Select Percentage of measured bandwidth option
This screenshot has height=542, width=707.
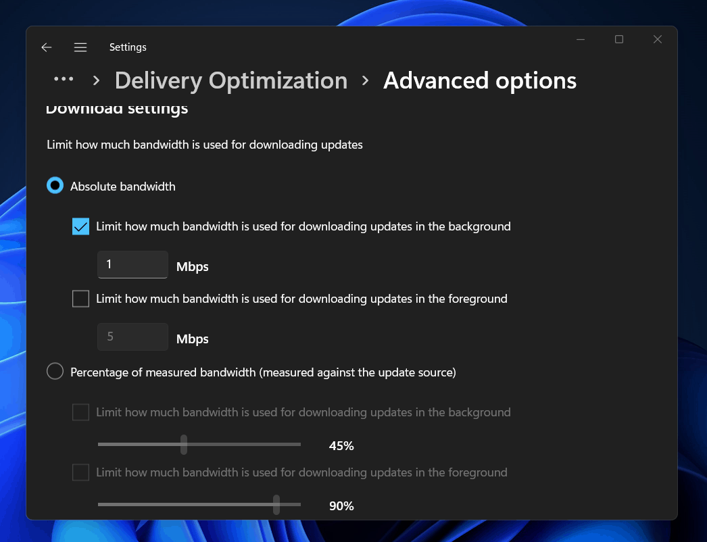coord(55,372)
